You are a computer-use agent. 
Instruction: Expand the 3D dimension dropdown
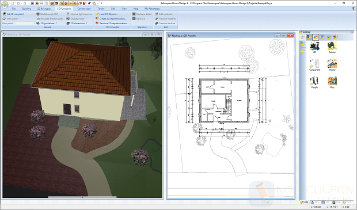coord(87,23)
